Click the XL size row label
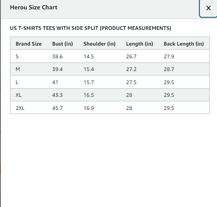This screenshot has height=207, width=217. [x=19, y=95]
